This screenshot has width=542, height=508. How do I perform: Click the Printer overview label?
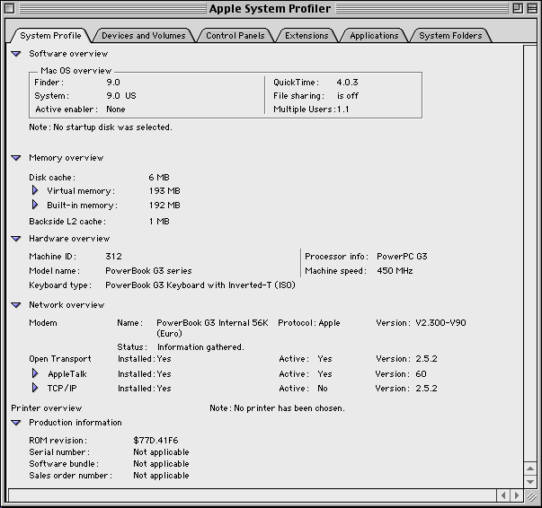point(47,408)
